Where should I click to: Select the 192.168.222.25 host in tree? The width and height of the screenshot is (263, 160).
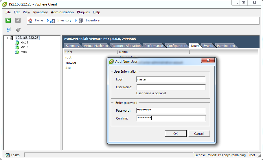pos(27,38)
